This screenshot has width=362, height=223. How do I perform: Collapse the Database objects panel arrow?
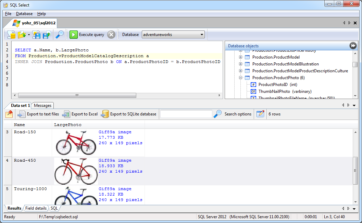click(x=353, y=46)
